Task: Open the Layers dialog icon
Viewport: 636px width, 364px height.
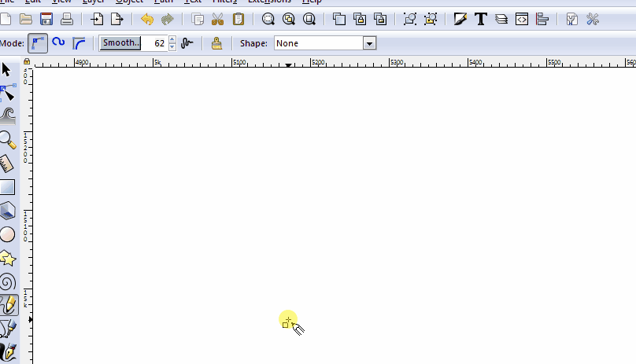Action: click(x=501, y=19)
